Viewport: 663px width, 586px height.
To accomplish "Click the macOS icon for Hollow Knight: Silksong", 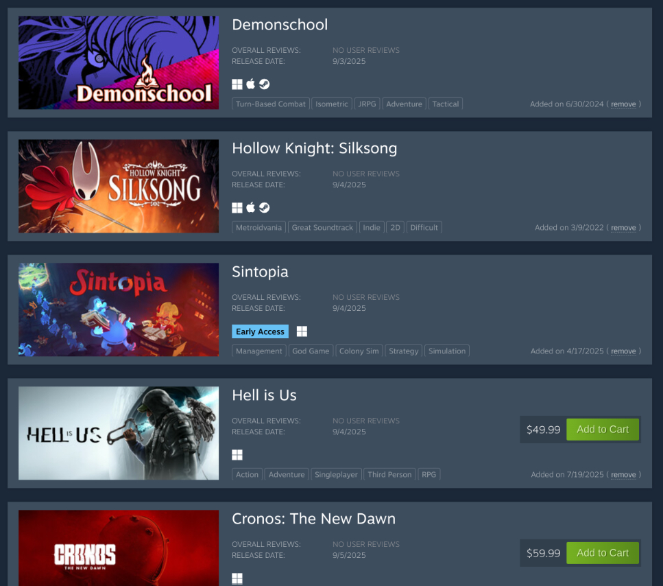I will [x=251, y=207].
